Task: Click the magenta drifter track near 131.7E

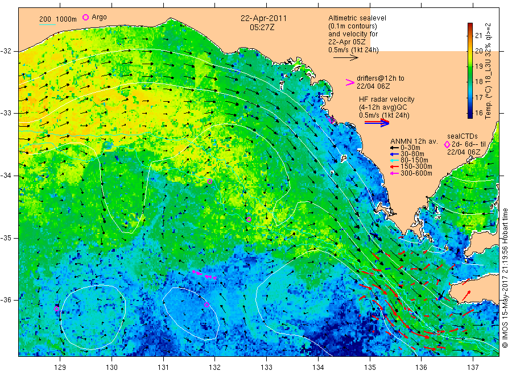Action: coord(204,275)
